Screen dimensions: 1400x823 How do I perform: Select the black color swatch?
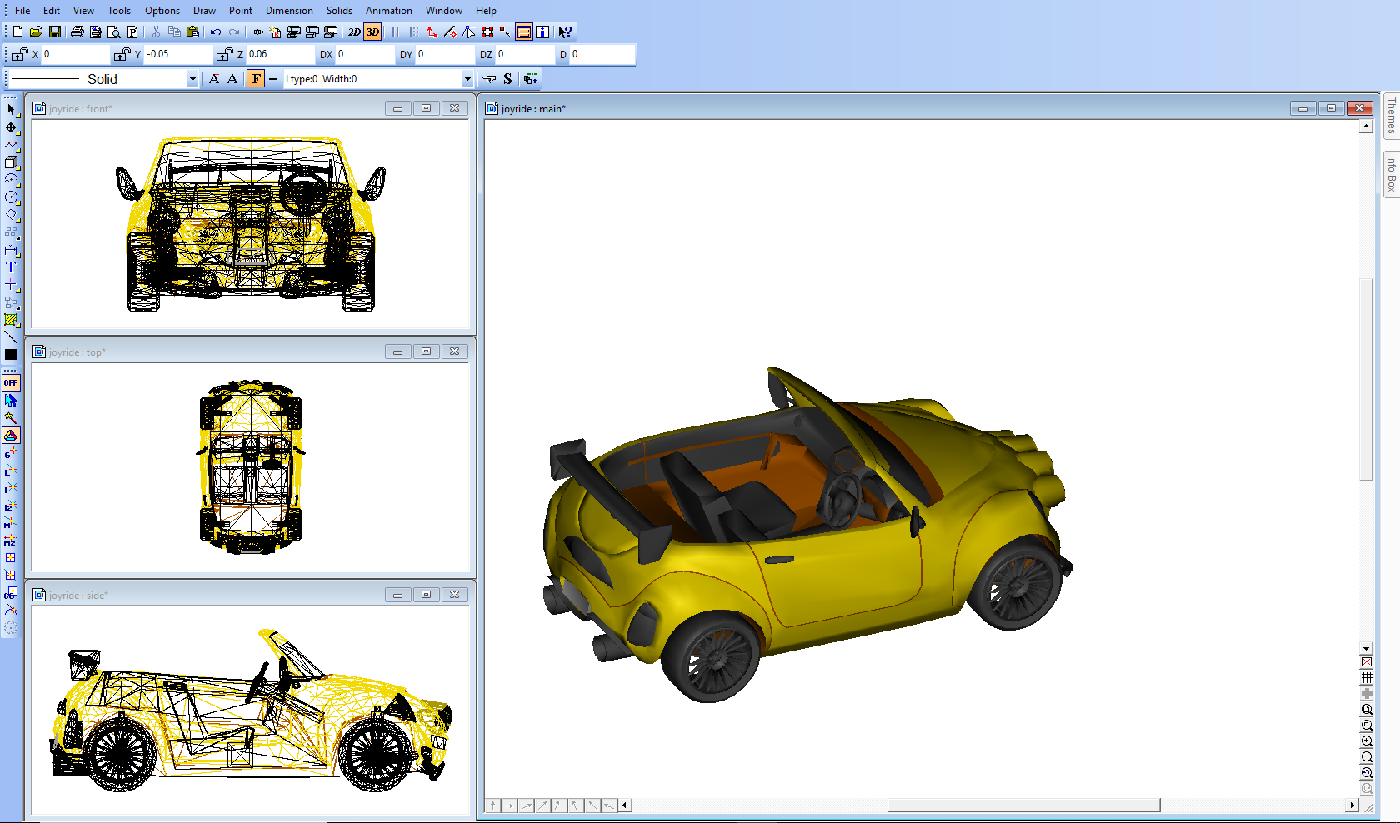(x=11, y=354)
